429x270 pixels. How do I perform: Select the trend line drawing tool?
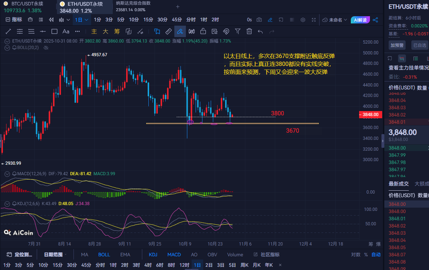[x=8, y=31]
